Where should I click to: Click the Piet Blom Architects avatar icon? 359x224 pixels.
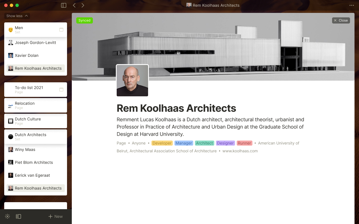click(x=11, y=162)
